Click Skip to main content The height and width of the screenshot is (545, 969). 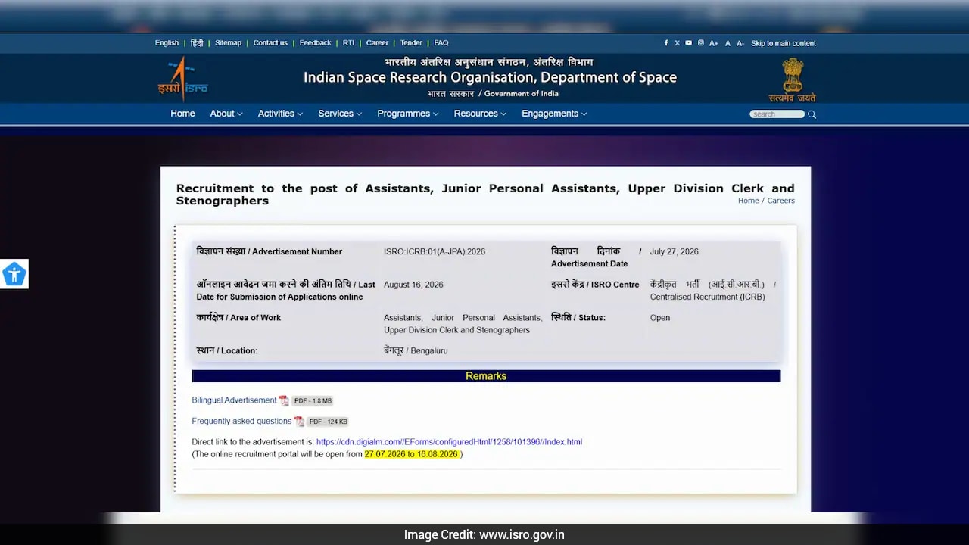[x=783, y=43]
